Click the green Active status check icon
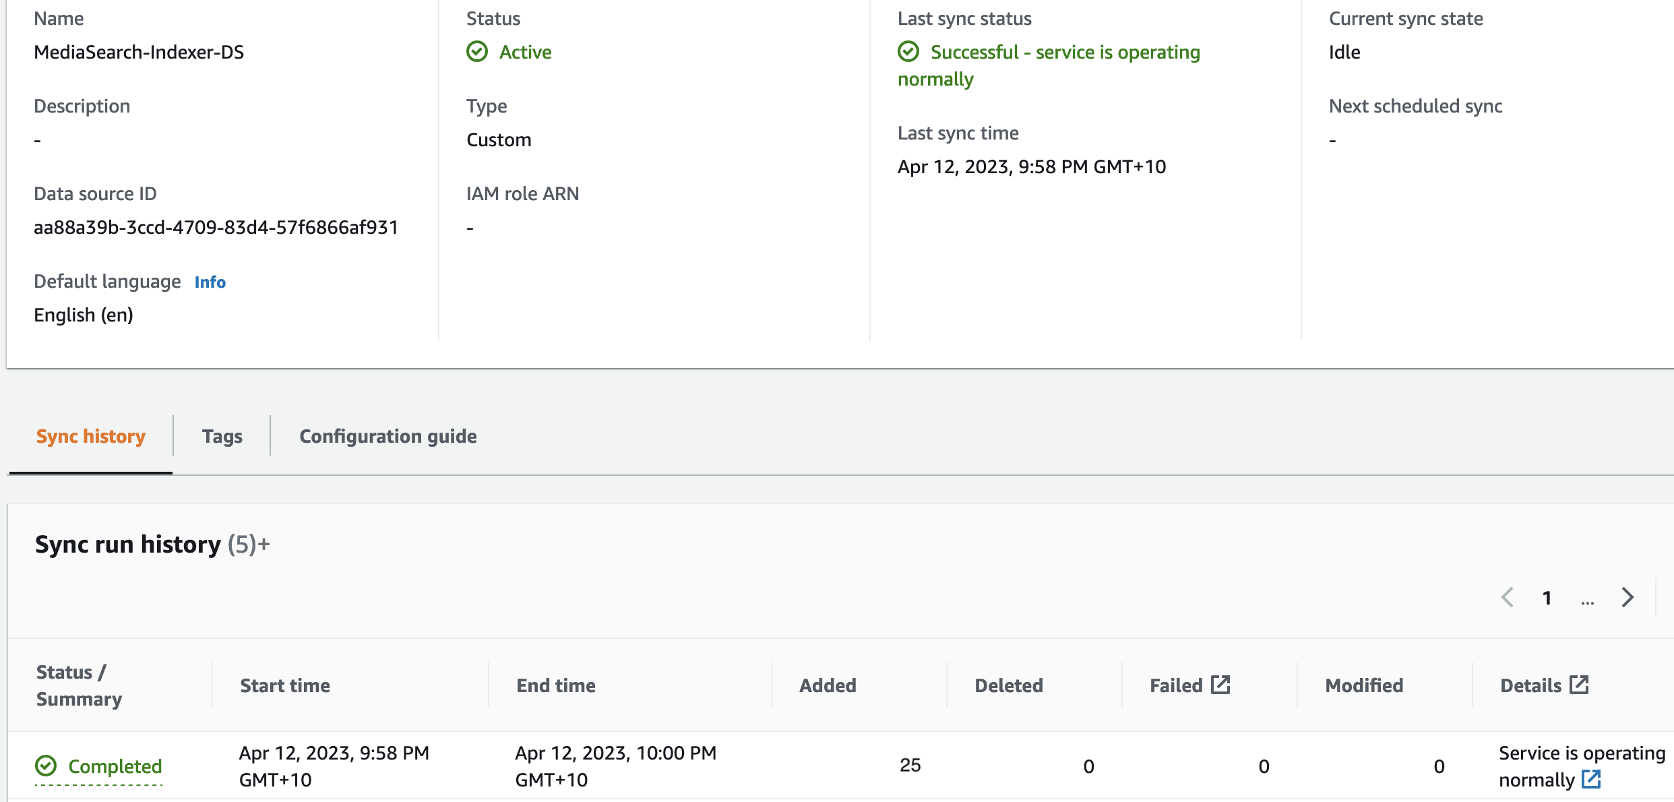This screenshot has height=802, width=1674. (x=477, y=52)
